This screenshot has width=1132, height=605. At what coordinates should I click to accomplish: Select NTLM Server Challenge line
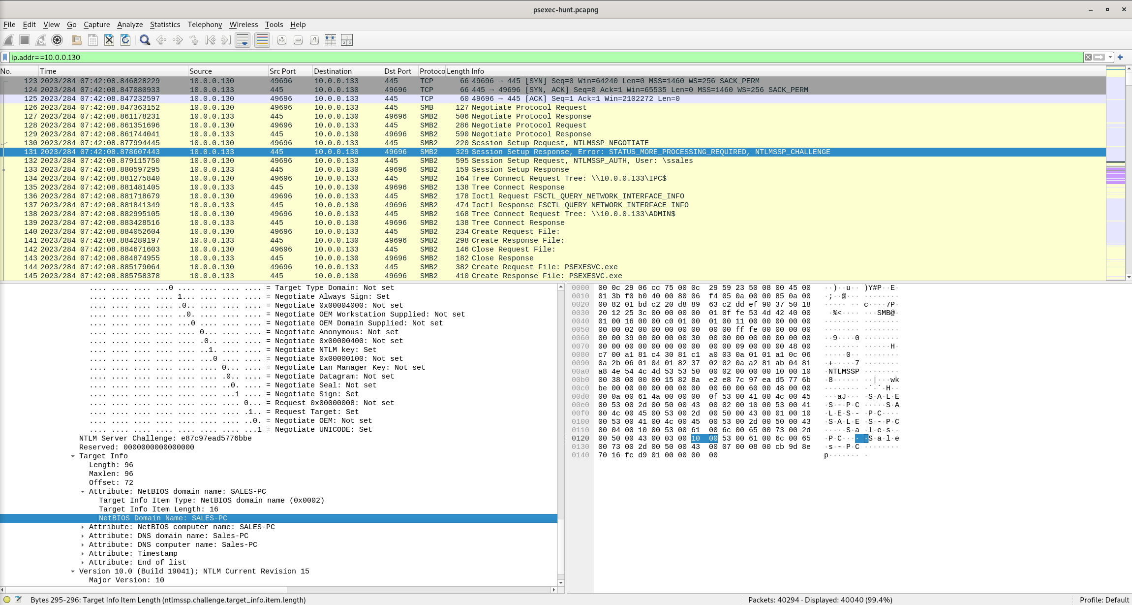tap(165, 439)
